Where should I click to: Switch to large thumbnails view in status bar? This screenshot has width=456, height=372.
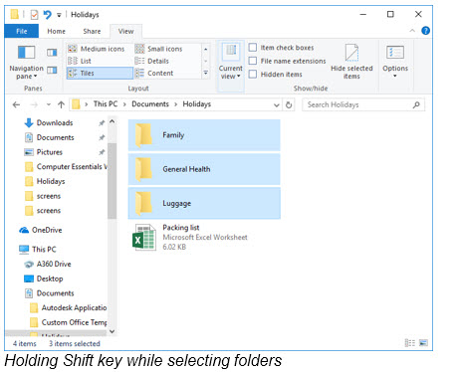coord(423,343)
